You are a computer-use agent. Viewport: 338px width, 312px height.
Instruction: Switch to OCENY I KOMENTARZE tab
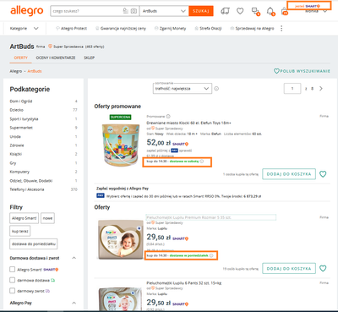pyautogui.click(x=56, y=57)
